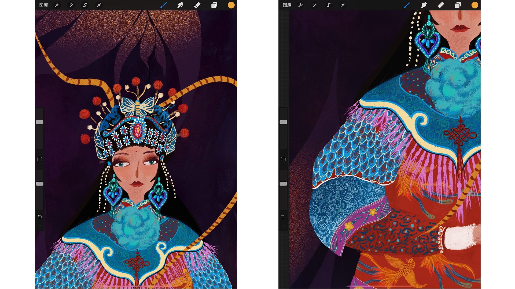Tap the undo arrow in left sidebar

(40, 216)
